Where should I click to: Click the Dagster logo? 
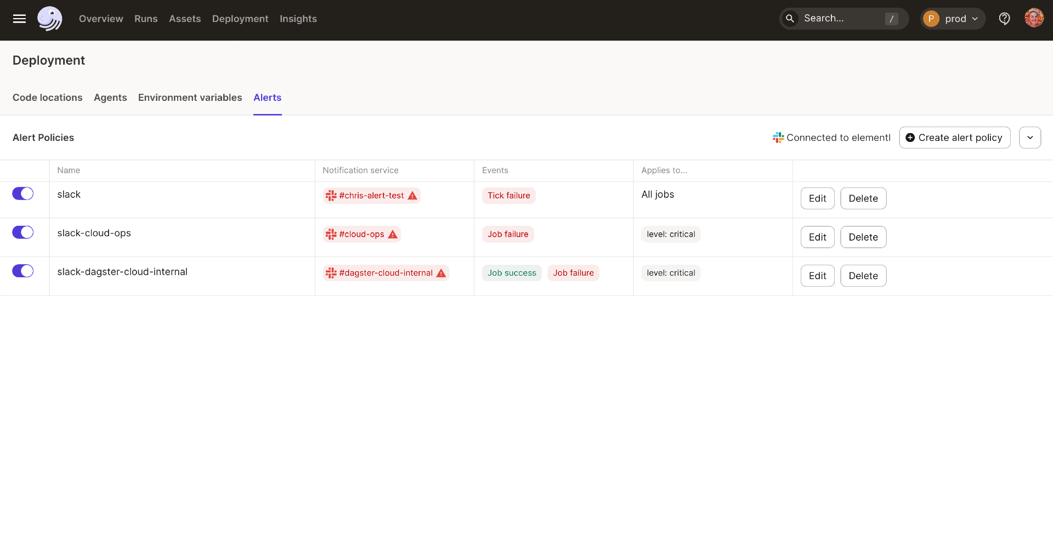coord(49,18)
